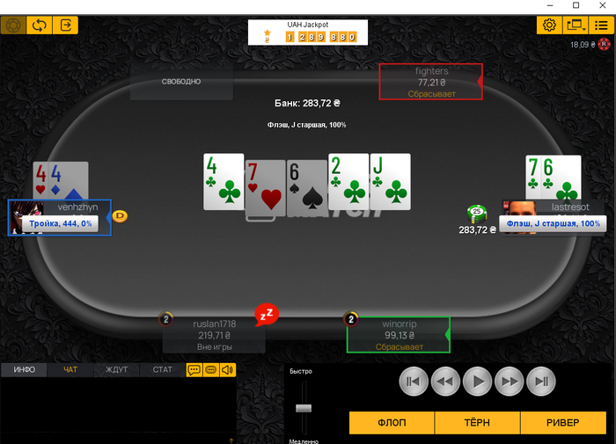
Task: Switch to the СТАТ tab
Action: (x=162, y=370)
